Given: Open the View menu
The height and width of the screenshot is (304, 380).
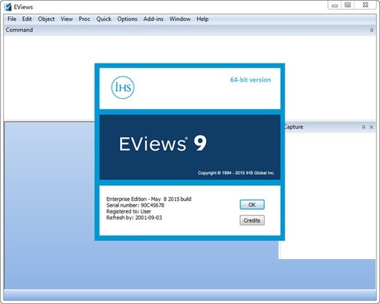Looking at the screenshot, I should coord(66,19).
